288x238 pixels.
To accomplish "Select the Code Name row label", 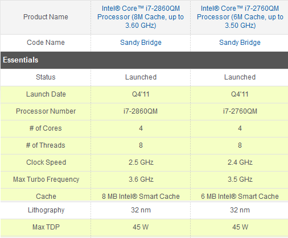I will [x=46, y=43].
